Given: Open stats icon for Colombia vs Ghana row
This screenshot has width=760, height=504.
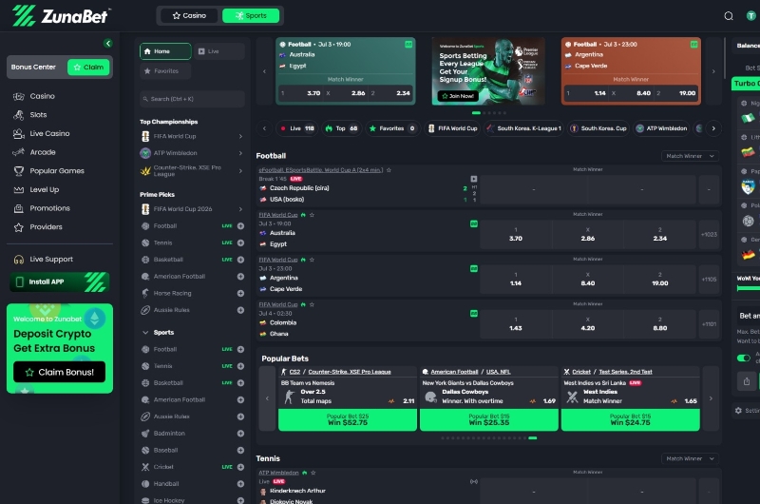Looking at the screenshot, I should [474, 314].
